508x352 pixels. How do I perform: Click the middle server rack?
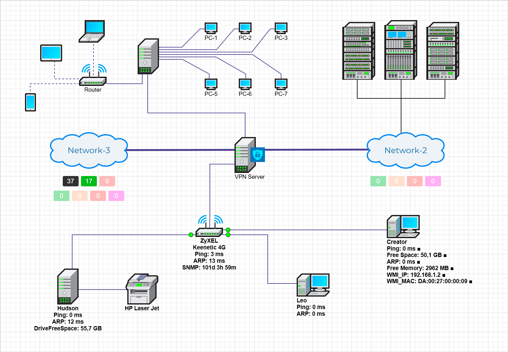pyautogui.click(x=401, y=50)
